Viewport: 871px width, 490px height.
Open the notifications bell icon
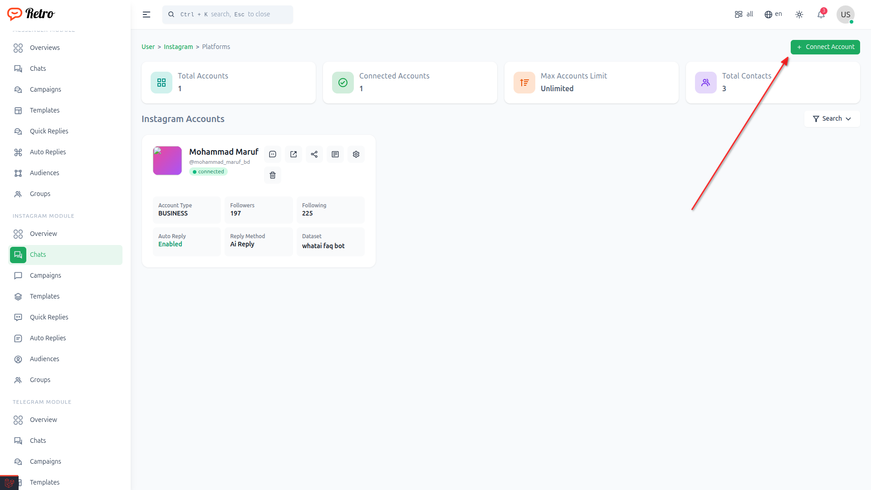pyautogui.click(x=821, y=15)
